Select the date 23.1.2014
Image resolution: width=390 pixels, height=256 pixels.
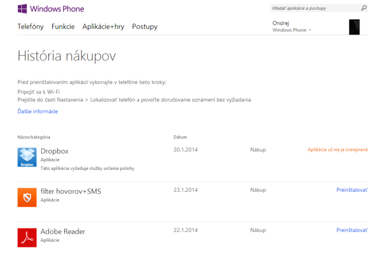[x=186, y=190]
